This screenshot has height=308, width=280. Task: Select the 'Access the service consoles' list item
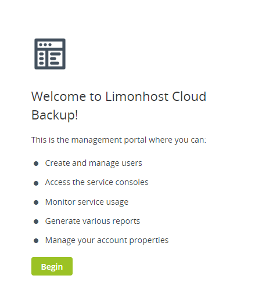[x=96, y=182]
